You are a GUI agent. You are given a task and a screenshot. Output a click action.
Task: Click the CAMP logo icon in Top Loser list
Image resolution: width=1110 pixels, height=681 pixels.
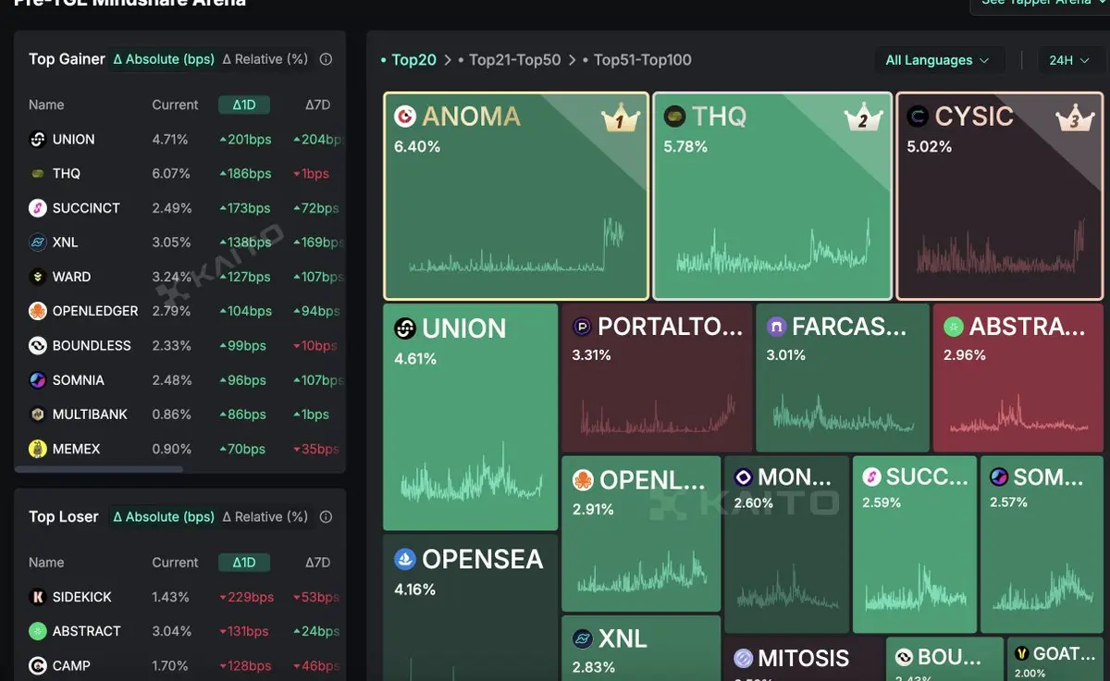point(38,665)
